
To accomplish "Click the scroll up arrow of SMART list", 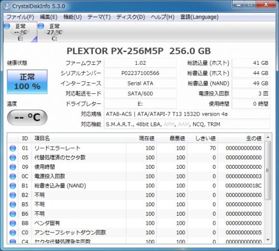I will point(268,138).
